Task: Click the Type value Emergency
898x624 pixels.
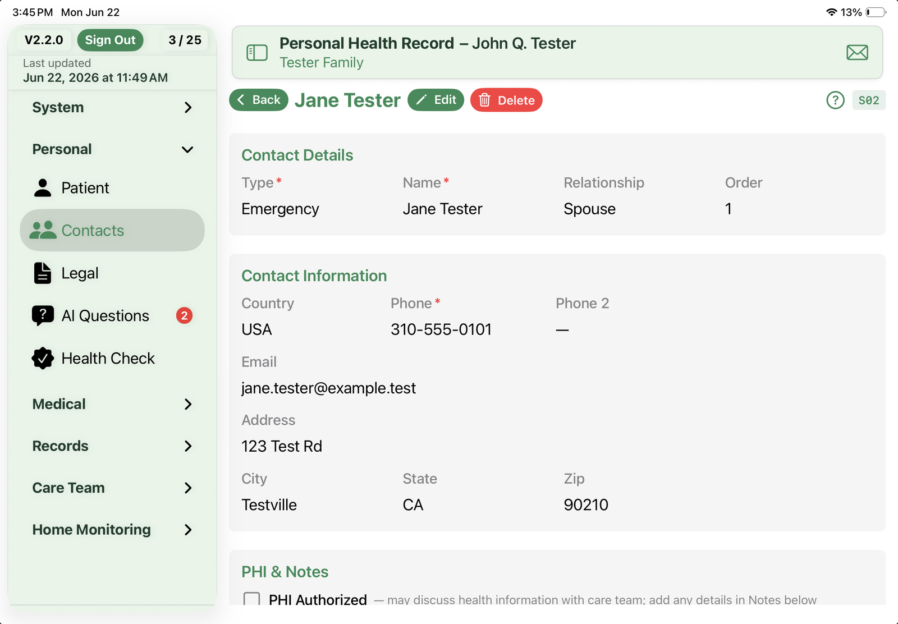Action: pyautogui.click(x=280, y=209)
